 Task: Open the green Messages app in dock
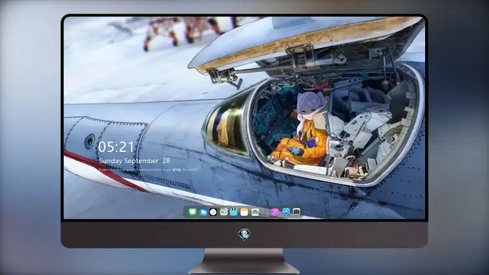(192, 212)
